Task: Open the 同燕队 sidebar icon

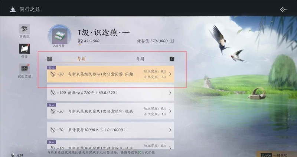Action: [25, 29]
